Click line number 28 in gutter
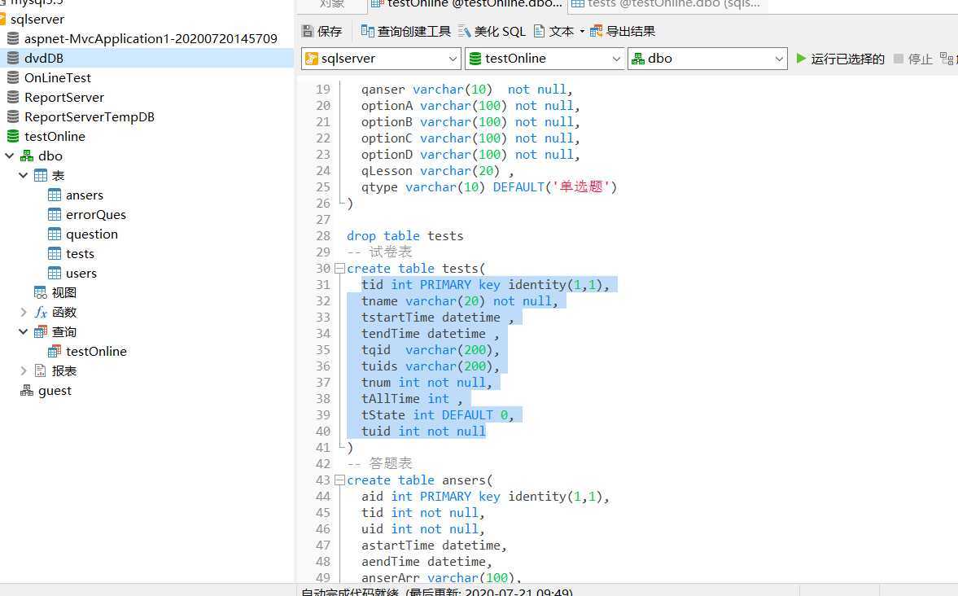This screenshot has width=958, height=596. click(x=323, y=236)
